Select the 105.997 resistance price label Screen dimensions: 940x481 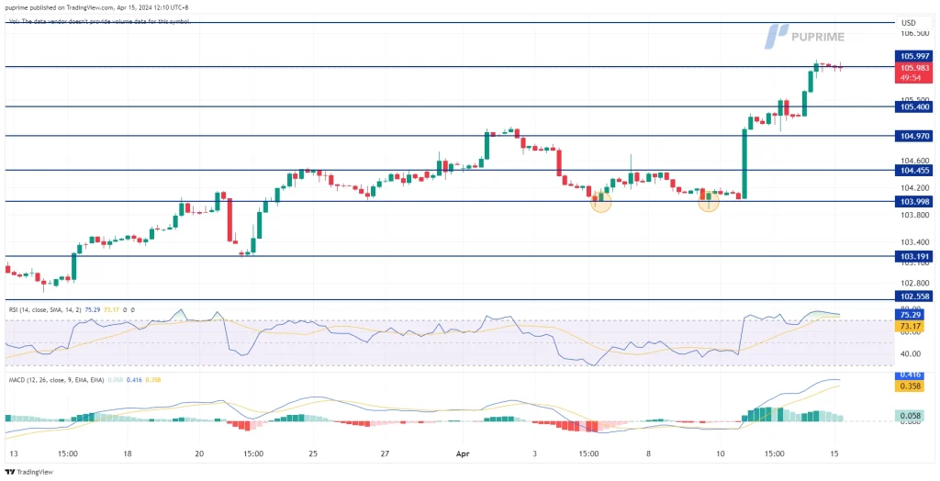pyautogui.click(x=914, y=55)
